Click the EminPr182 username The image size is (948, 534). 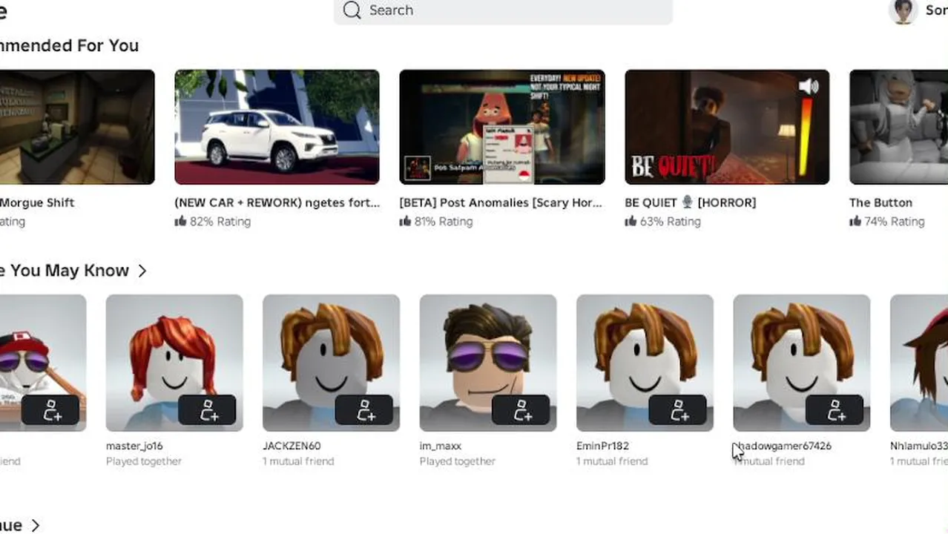tap(602, 446)
